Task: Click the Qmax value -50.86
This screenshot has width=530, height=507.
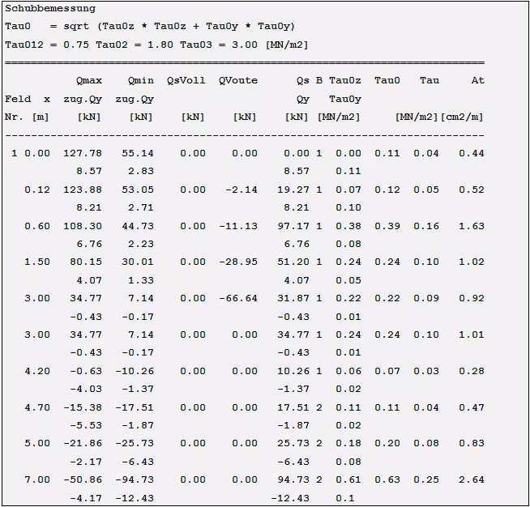Action: point(86,480)
